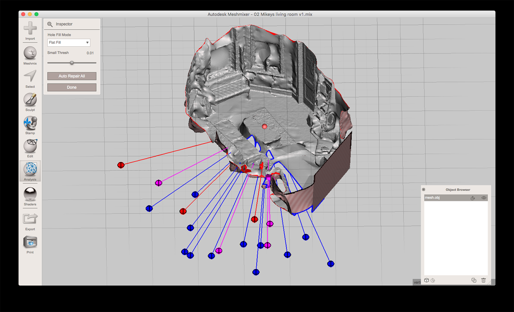
Task: Toggle the magnet icon on mesh.obj
Action: point(472,198)
